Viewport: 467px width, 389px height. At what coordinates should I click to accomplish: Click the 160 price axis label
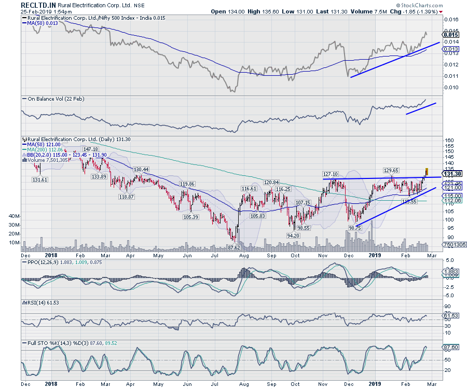point(449,141)
